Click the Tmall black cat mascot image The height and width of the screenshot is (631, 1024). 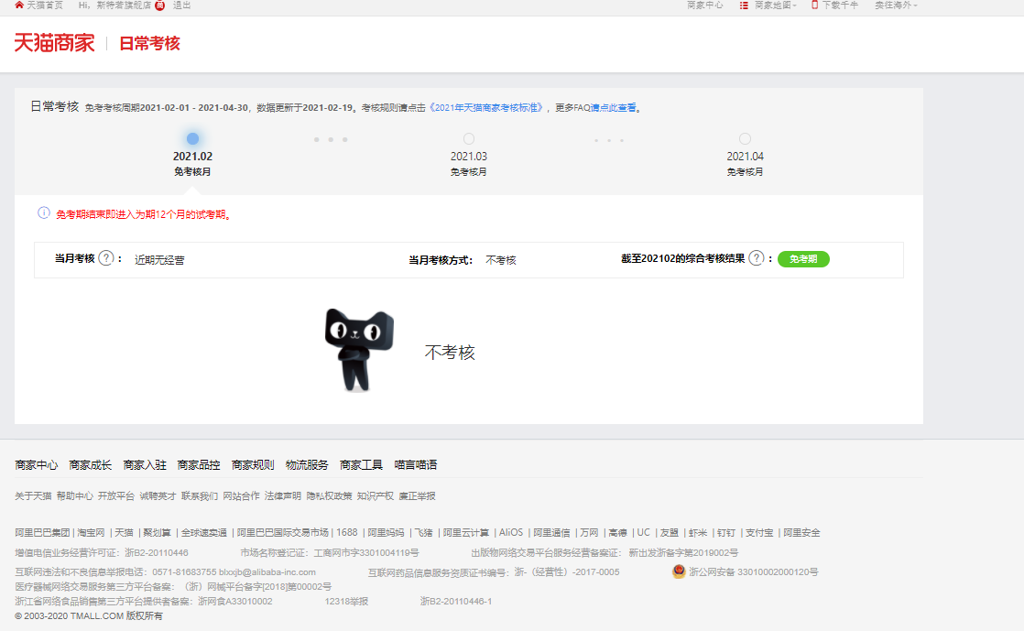(358, 350)
